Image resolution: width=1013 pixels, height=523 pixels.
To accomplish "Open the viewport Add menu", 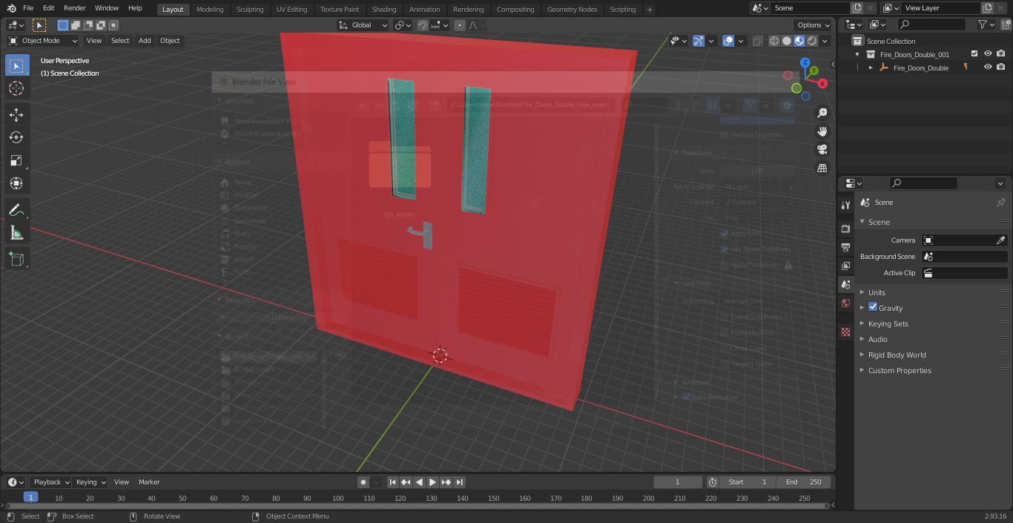I will 145,41.
